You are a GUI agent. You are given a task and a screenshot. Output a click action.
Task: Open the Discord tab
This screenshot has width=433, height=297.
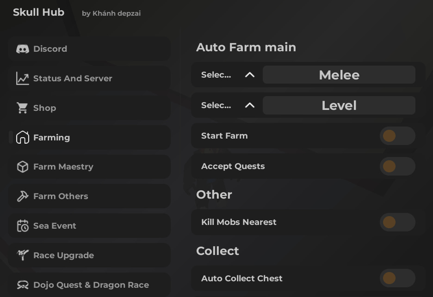(x=89, y=49)
